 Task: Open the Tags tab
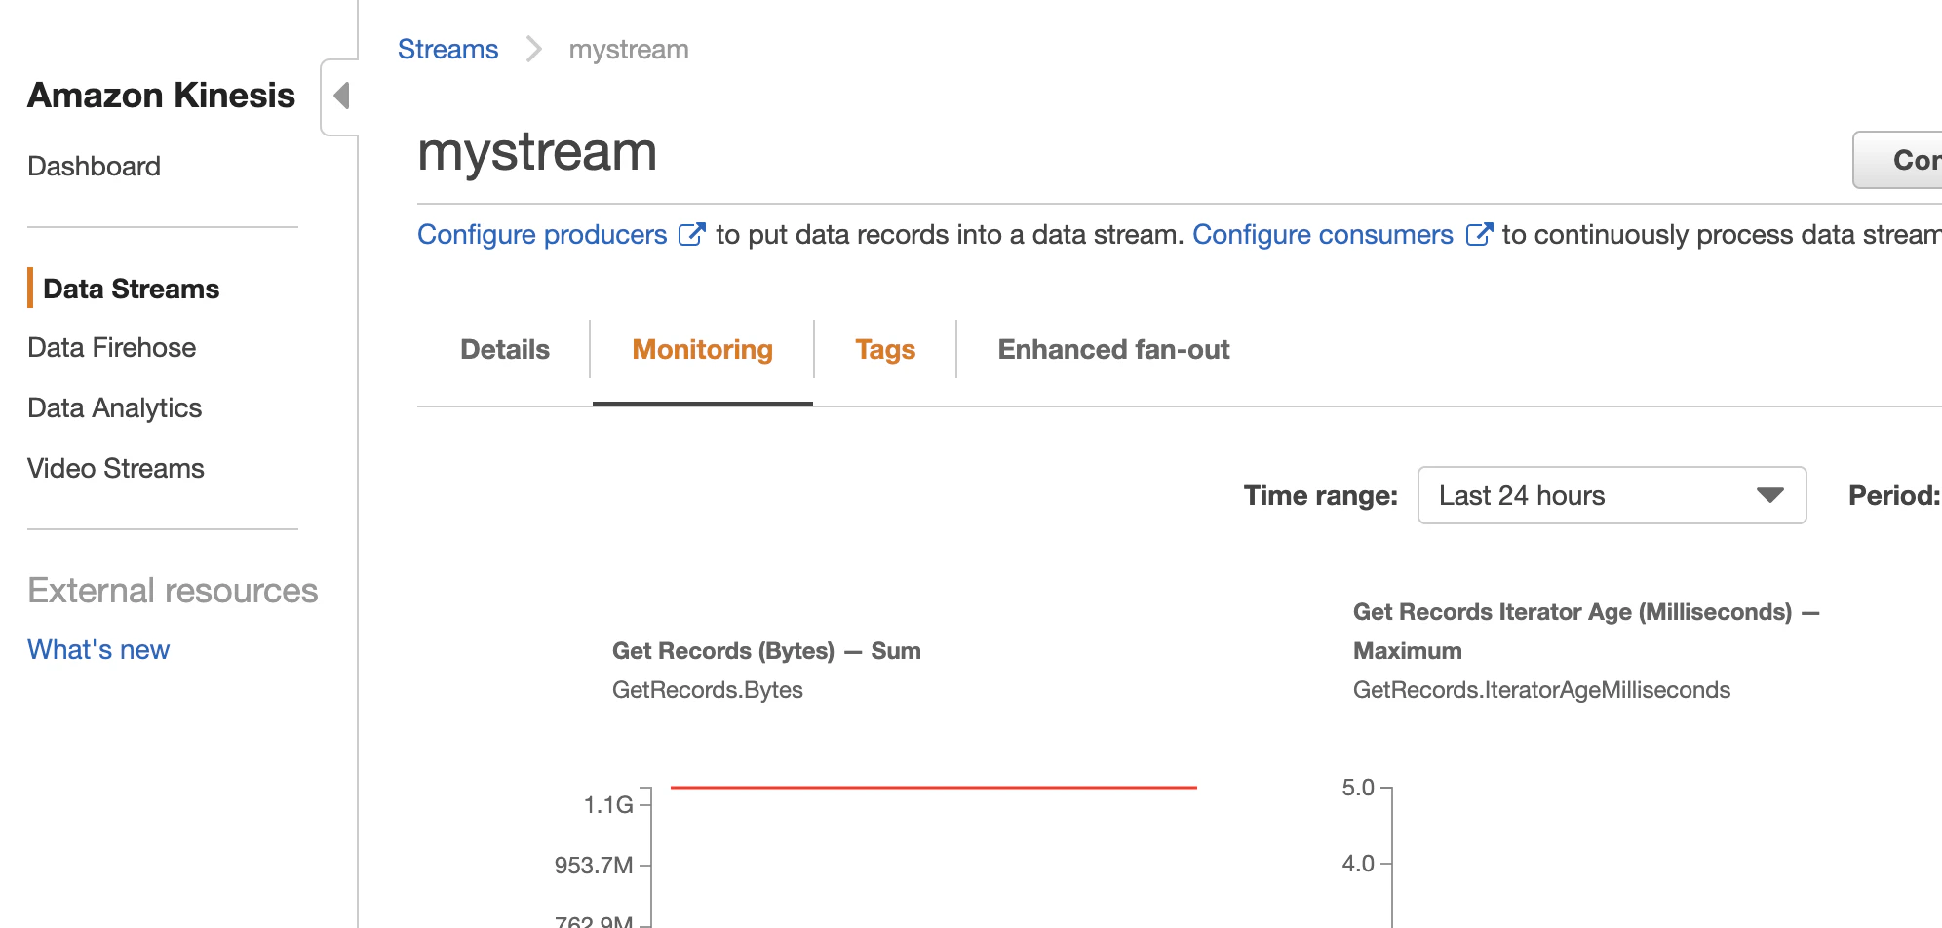click(884, 350)
